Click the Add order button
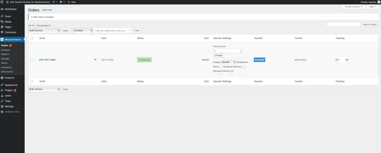 [x=47, y=10]
